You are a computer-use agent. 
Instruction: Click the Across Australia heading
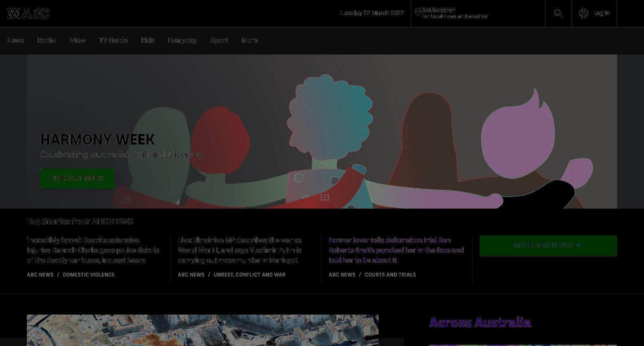click(480, 323)
